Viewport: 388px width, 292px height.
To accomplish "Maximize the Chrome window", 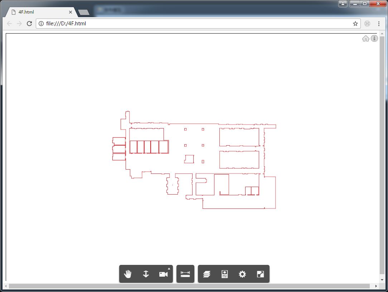I will pyautogui.click(x=365, y=4).
